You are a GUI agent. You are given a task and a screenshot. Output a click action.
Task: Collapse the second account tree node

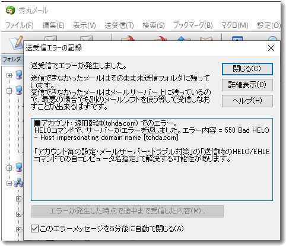(9, 91)
